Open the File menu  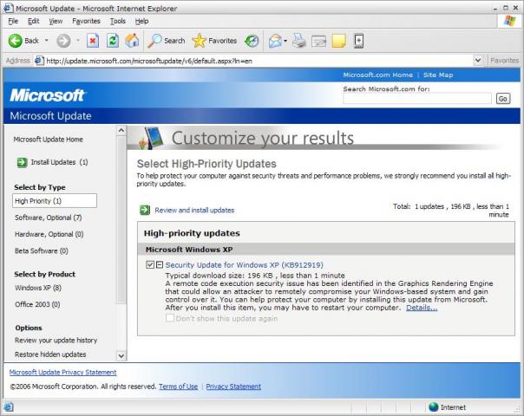tap(13, 21)
